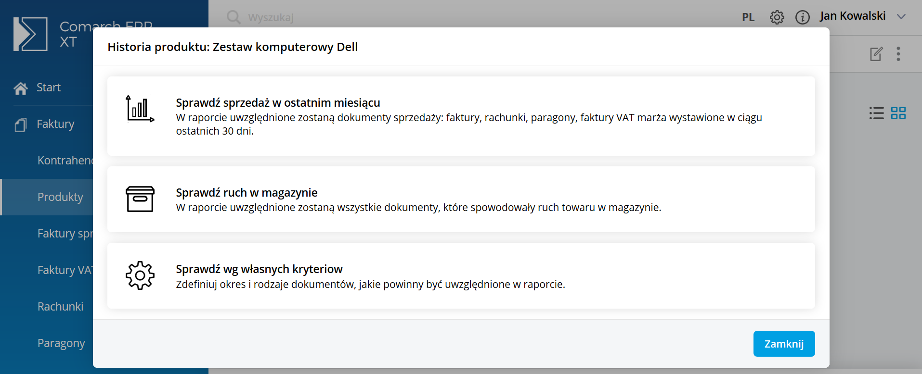Open the PL language selector

click(x=748, y=17)
